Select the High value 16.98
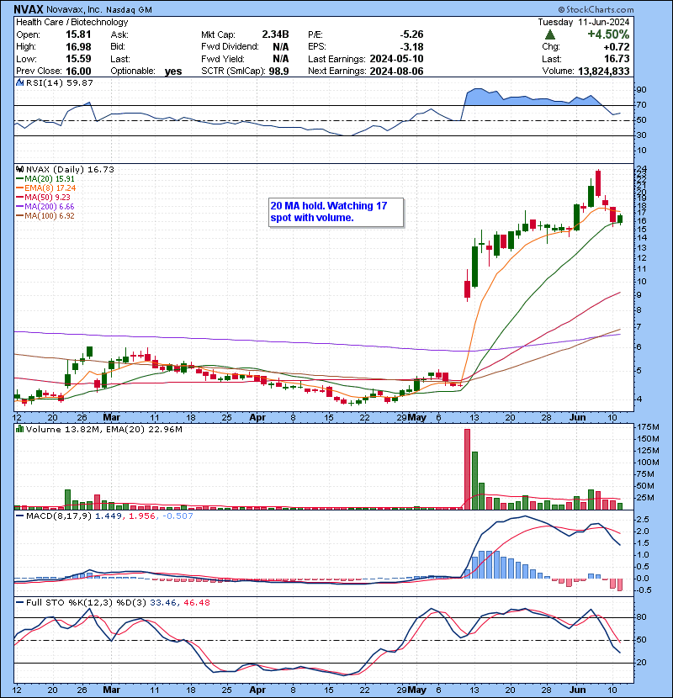Viewport: 673px width, 698px height. [78, 47]
